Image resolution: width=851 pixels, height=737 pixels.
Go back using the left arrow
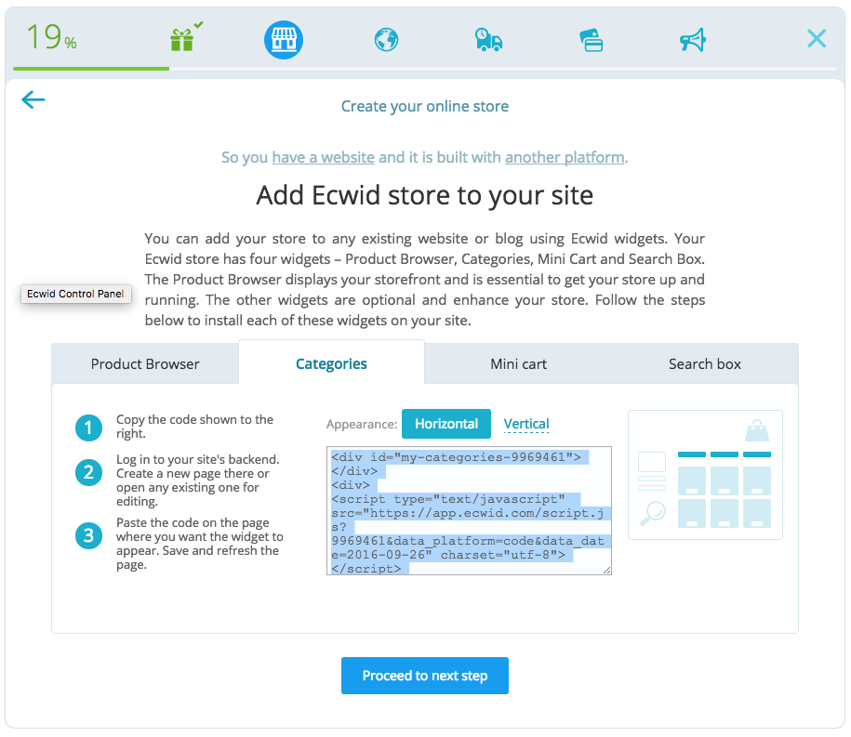tap(33, 99)
